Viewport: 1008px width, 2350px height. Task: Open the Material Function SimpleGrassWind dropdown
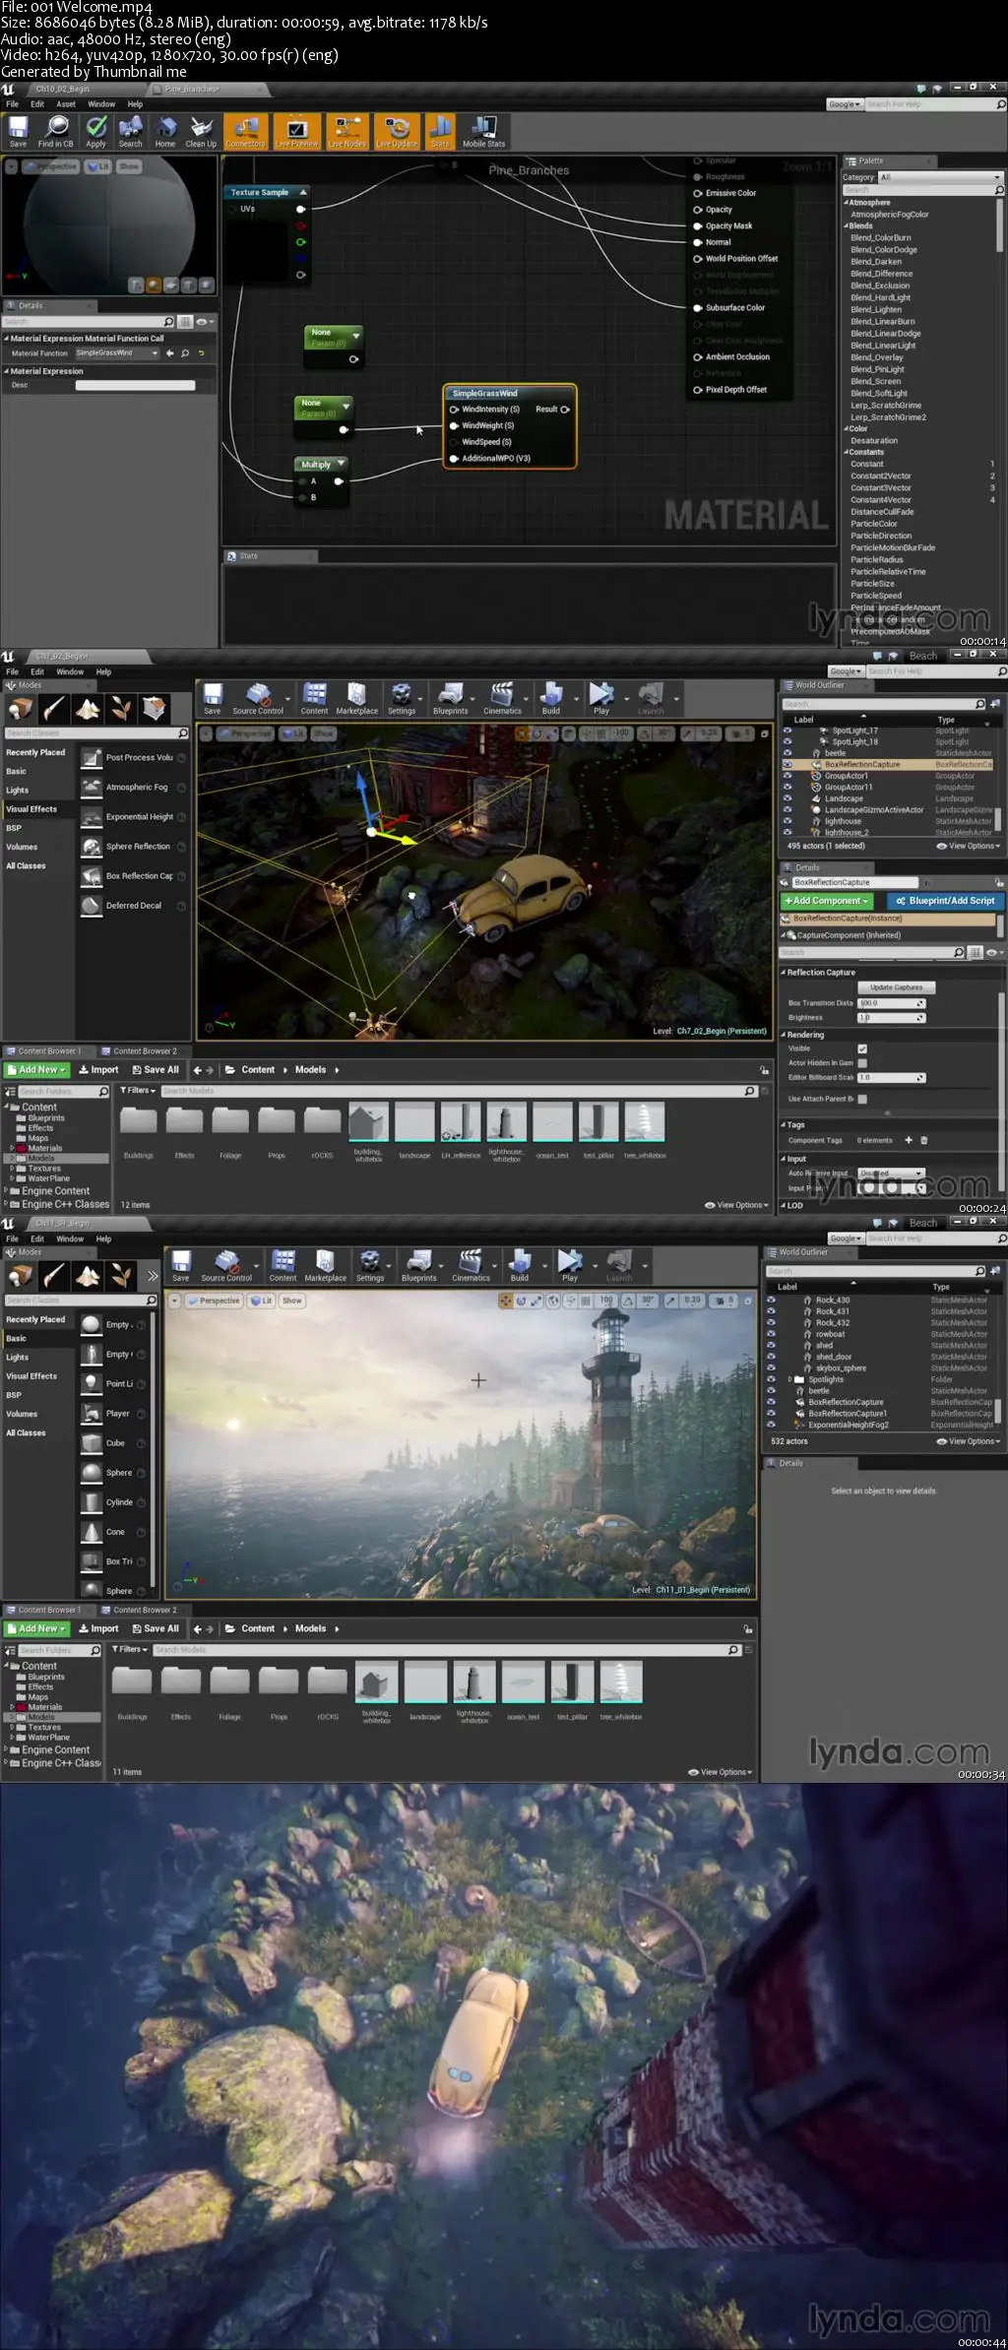coord(117,353)
